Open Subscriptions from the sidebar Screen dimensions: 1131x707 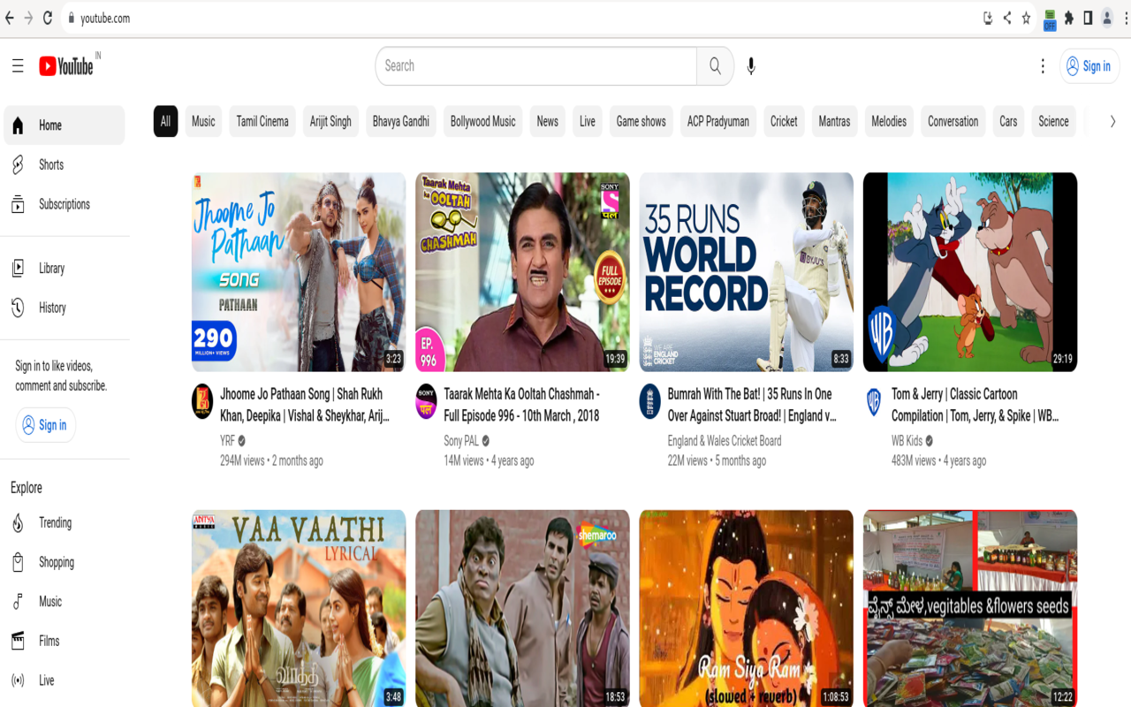coord(64,204)
